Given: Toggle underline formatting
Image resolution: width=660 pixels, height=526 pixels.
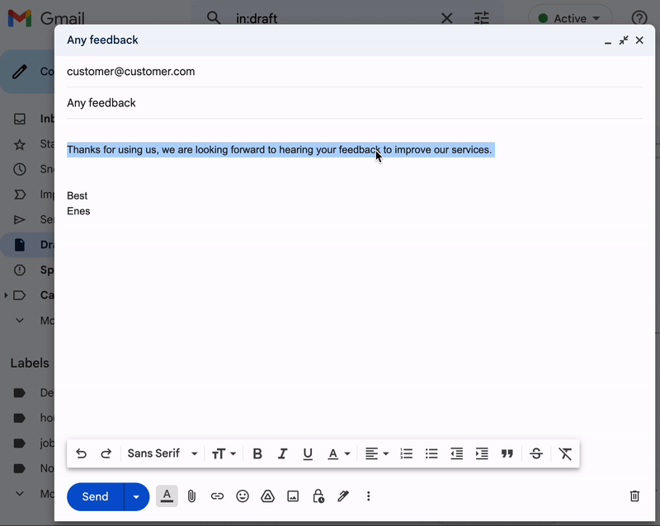Looking at the screenshot, I should click(308, 453).
